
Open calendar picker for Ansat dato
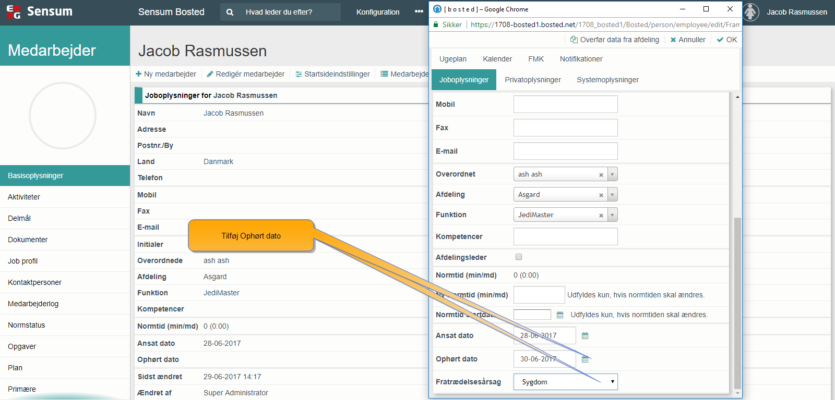[x=585, y=336]
